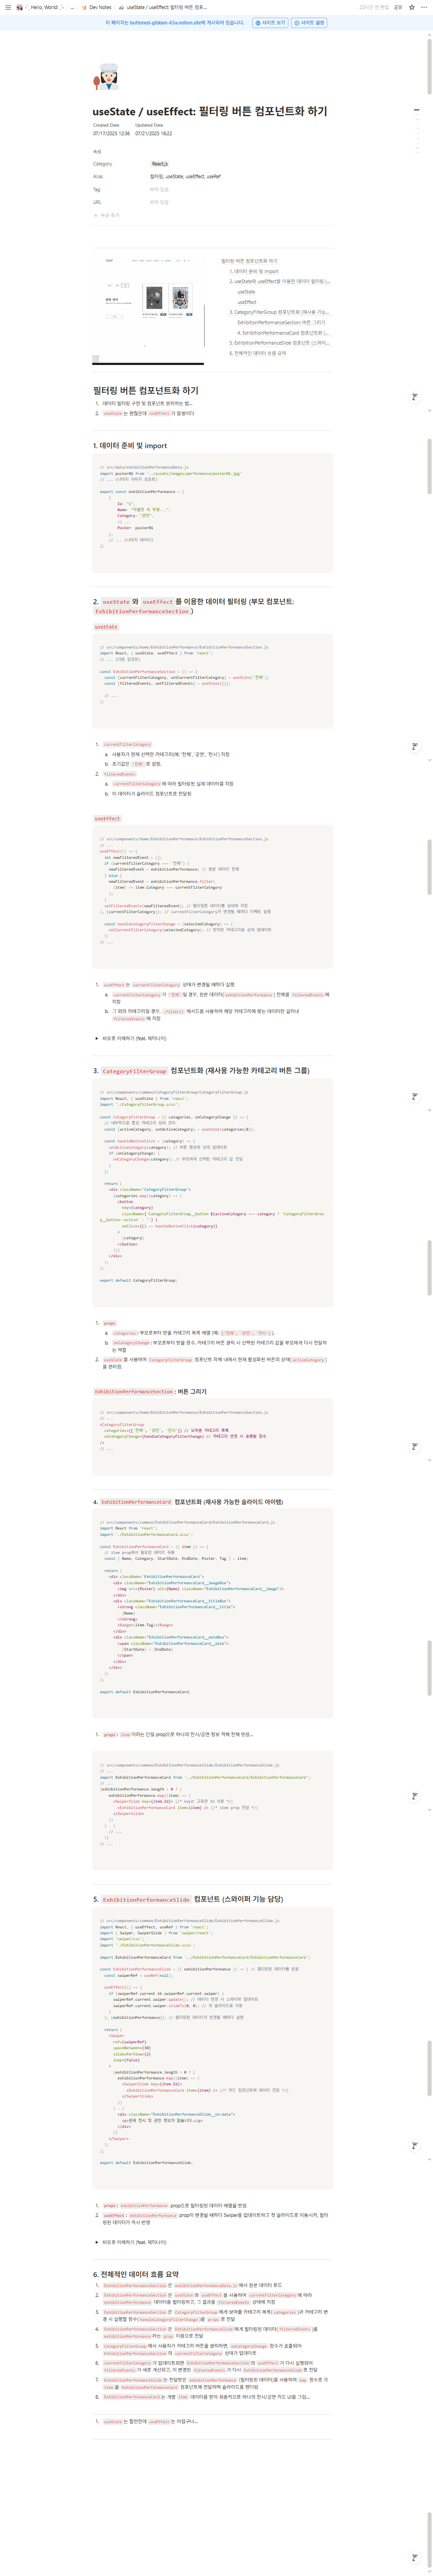Image resolution: width=433 pixels, height=2576 pixels.
Task: Click the exhibitionPerformanceData code block
Action: click(213, 512)
